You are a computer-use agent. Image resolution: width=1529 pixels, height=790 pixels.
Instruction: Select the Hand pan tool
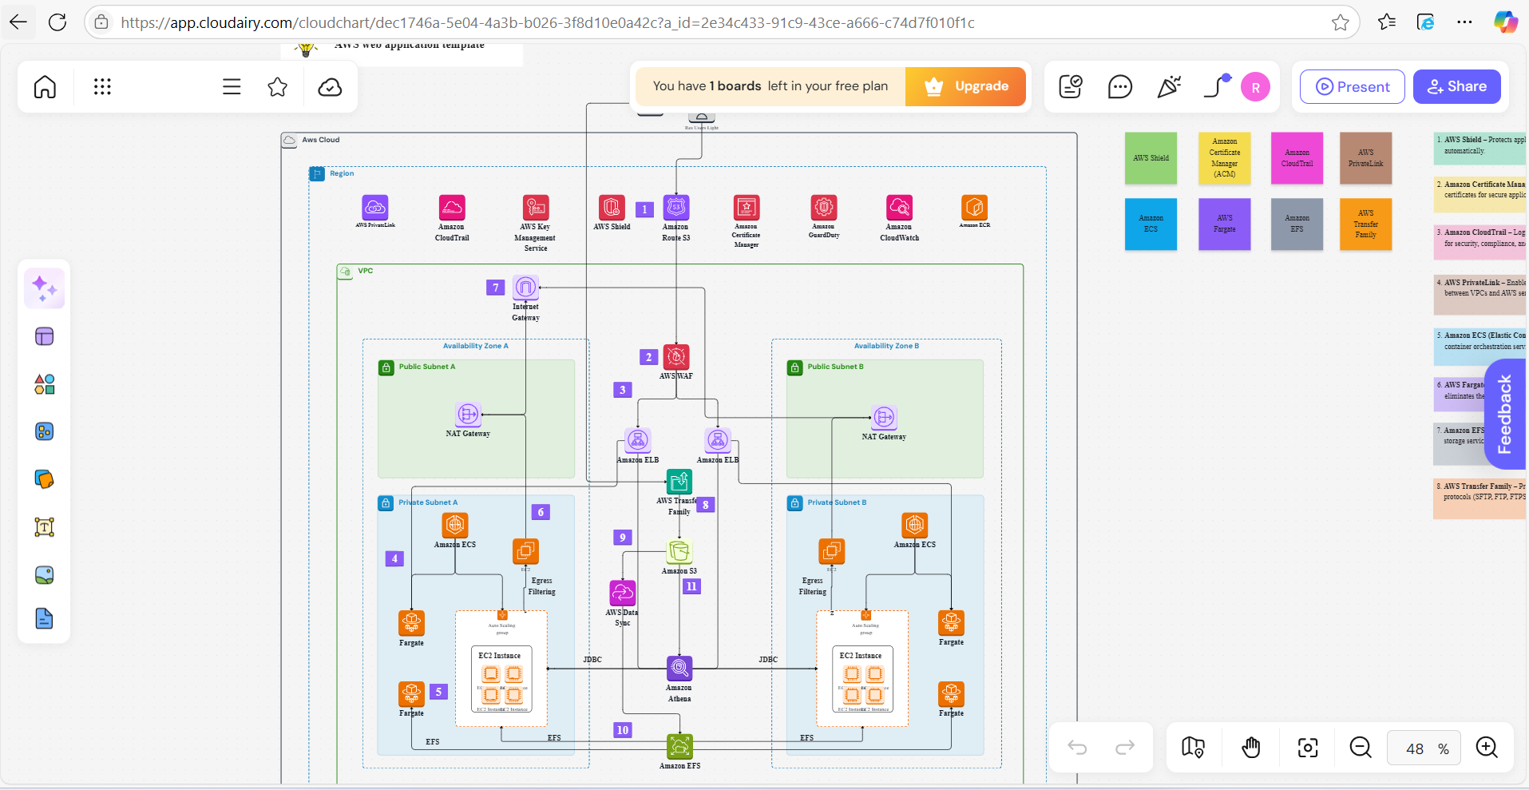[1251, 748]
